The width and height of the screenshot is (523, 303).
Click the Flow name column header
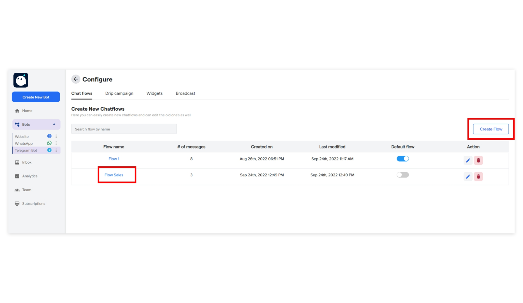point(114,147)
